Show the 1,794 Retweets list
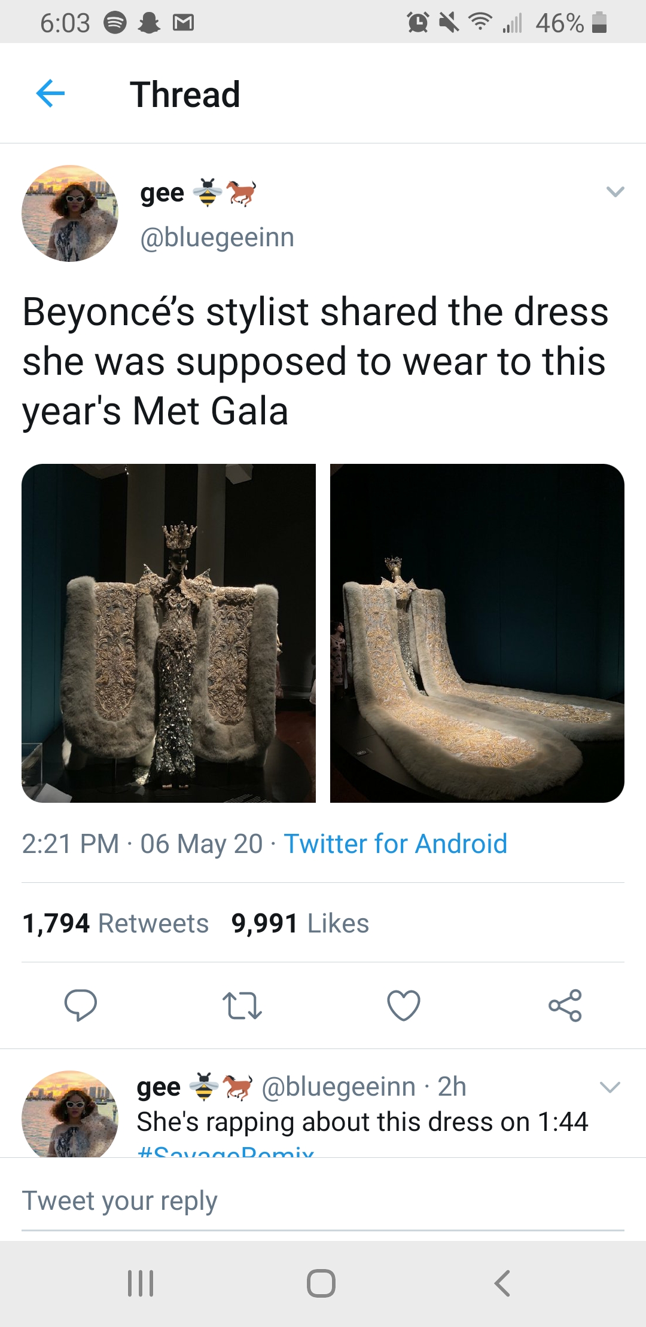 point(115,923)
